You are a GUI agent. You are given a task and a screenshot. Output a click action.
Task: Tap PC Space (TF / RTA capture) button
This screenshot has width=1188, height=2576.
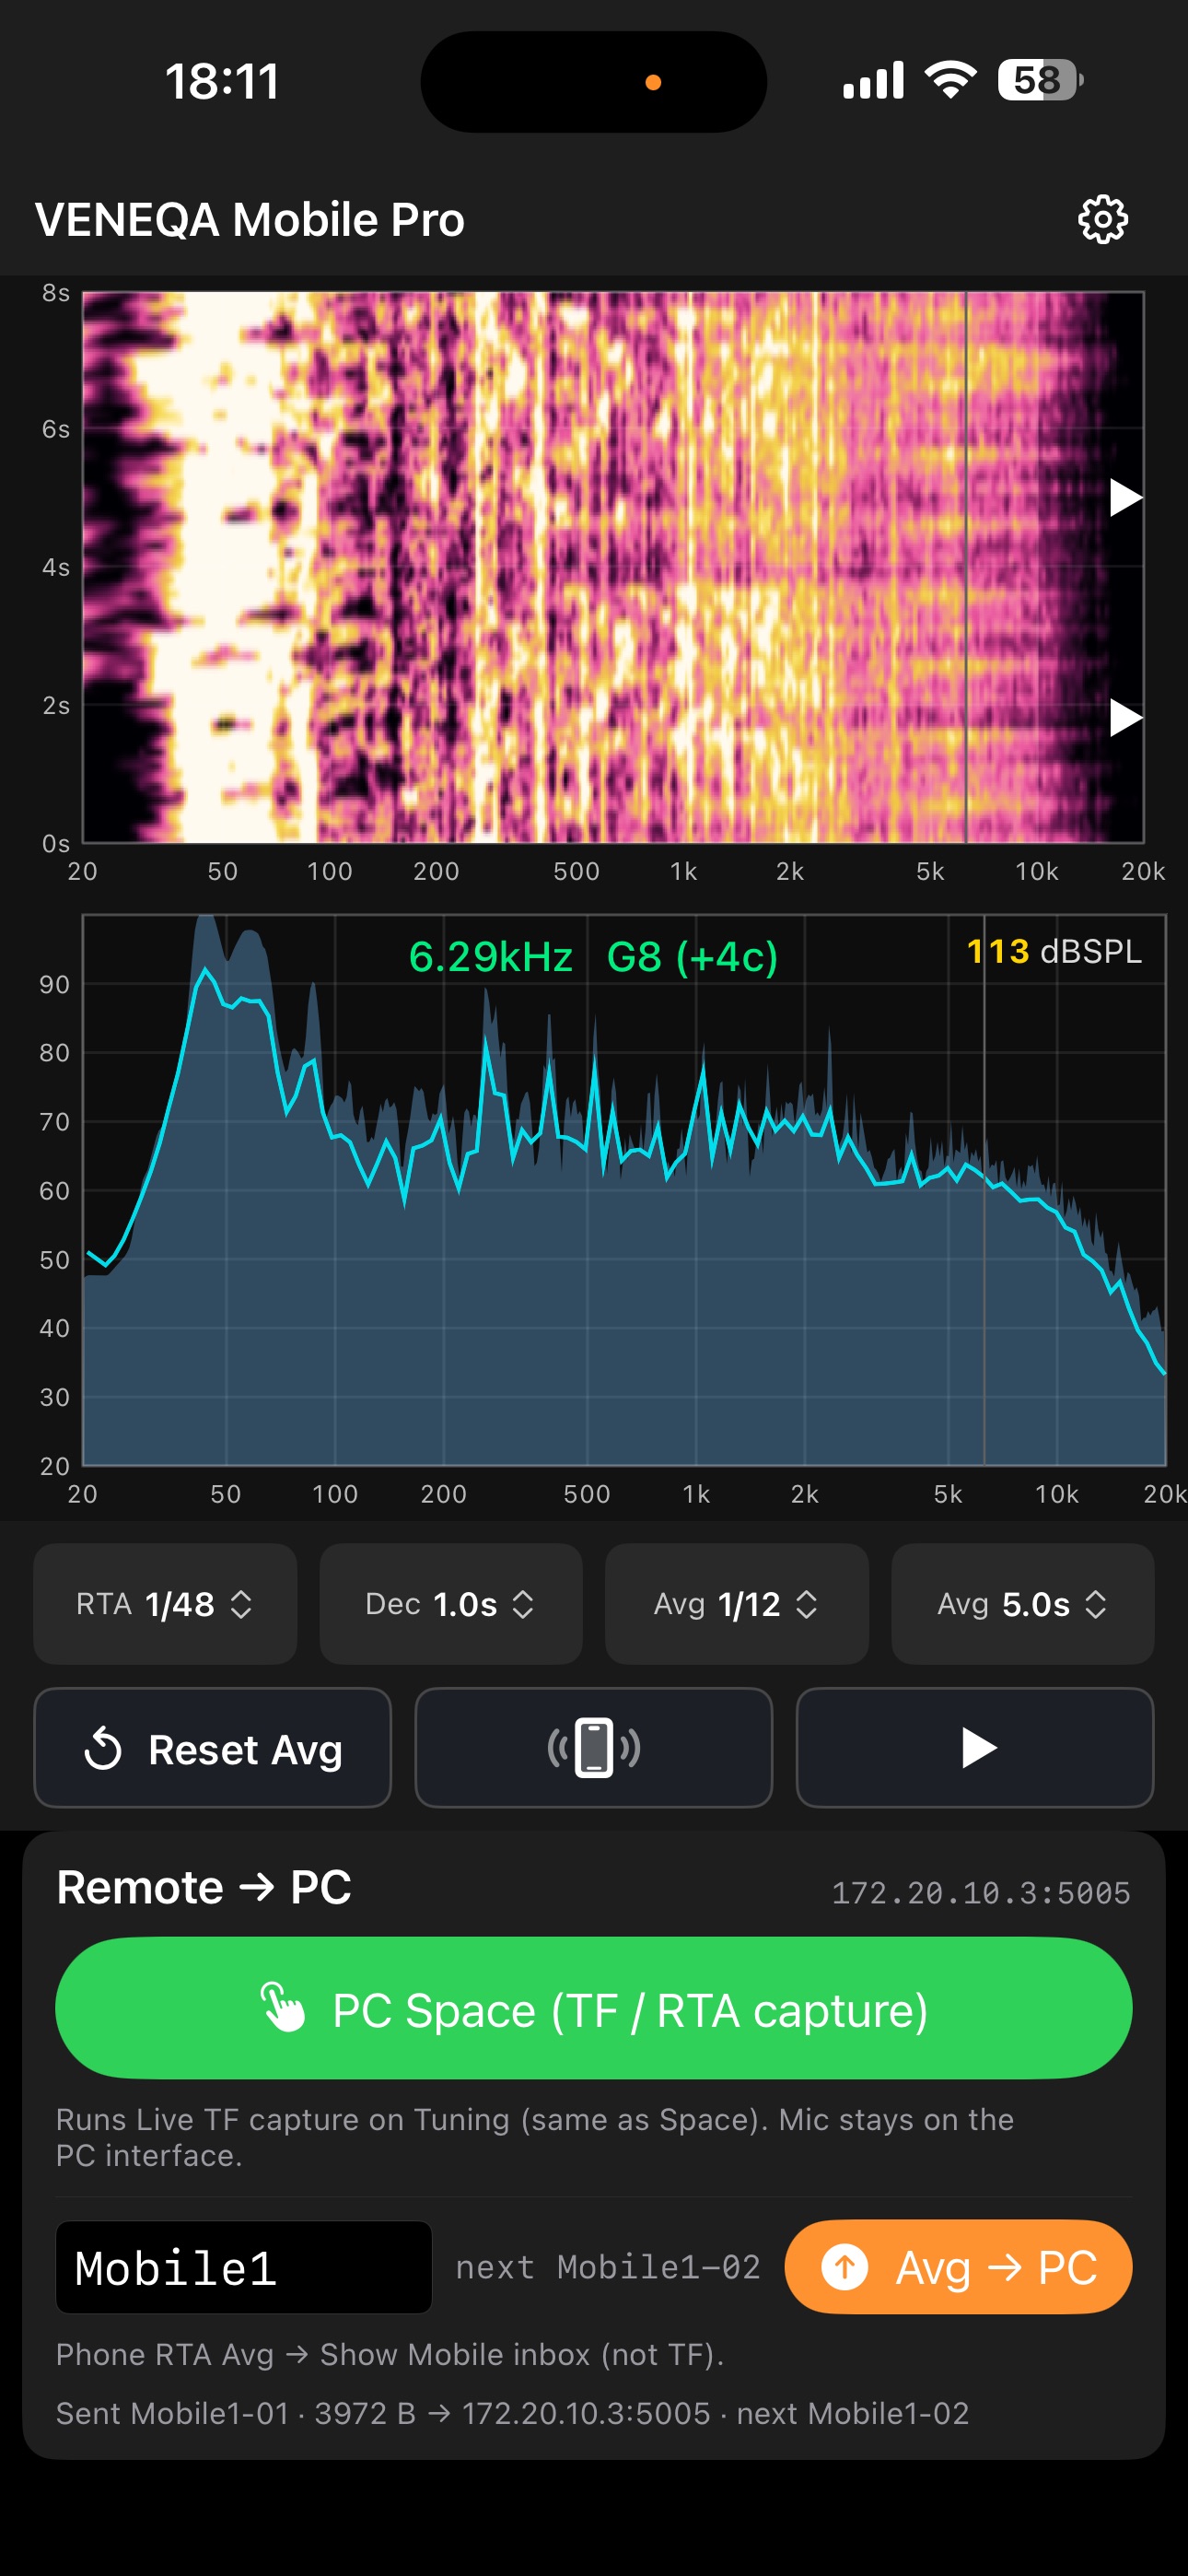click(594, 2008)
